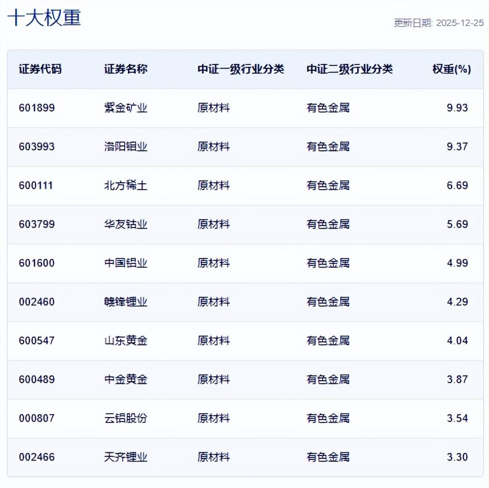Click 原材料 in the 赣锋锂业 row
The image size is (489, 488).
[213, 302]
